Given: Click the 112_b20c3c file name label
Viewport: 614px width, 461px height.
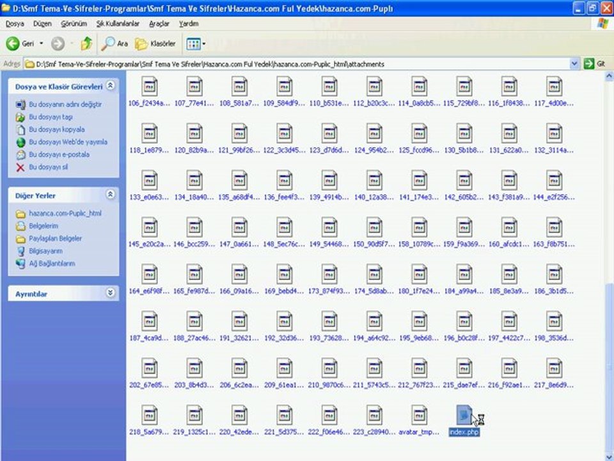Looking at the screenshot, I should 374,104.
